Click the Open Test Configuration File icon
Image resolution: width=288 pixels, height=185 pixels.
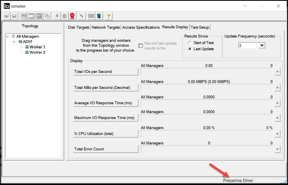[6, 16]
